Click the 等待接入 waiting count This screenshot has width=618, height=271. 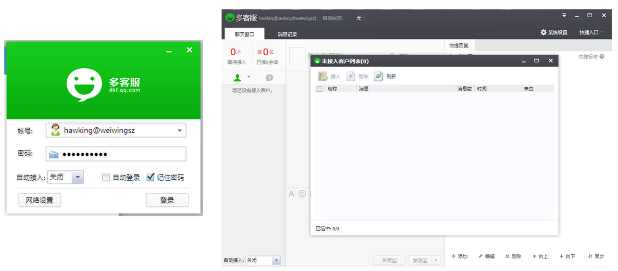[x=237, y=56]
